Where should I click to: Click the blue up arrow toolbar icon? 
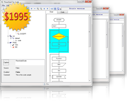(44, 9)
